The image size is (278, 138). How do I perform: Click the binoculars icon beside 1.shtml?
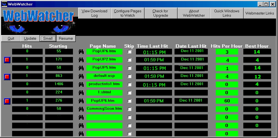click(81, 93)
